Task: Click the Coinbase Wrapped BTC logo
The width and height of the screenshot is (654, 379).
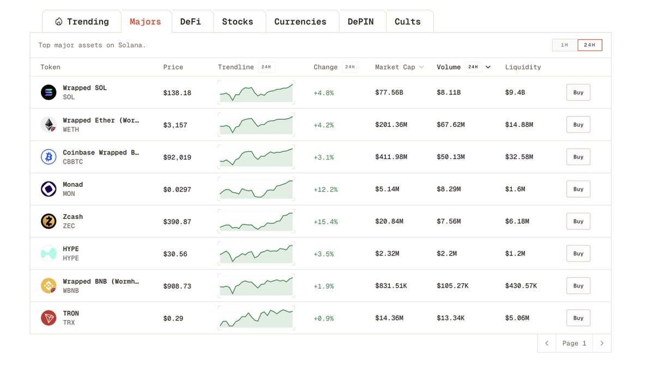Action: [49, 157]
